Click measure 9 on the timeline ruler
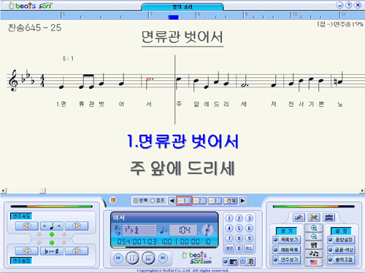The image size is (365, 273). [x=246, y=15]
